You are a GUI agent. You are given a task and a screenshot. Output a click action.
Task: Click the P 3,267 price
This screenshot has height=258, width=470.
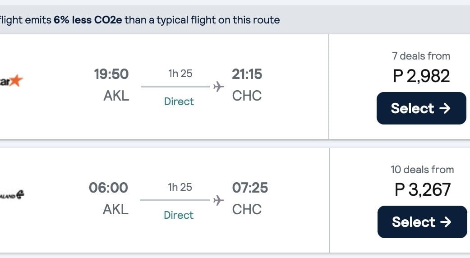422,189
